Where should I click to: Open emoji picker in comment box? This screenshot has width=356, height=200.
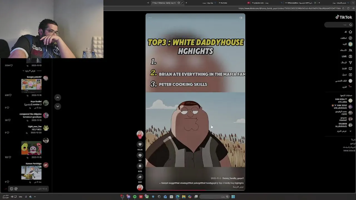point(11,189)
